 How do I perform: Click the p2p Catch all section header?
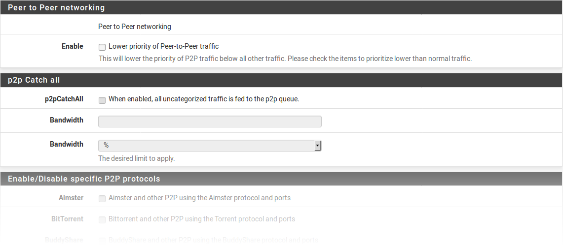[34, 80]
